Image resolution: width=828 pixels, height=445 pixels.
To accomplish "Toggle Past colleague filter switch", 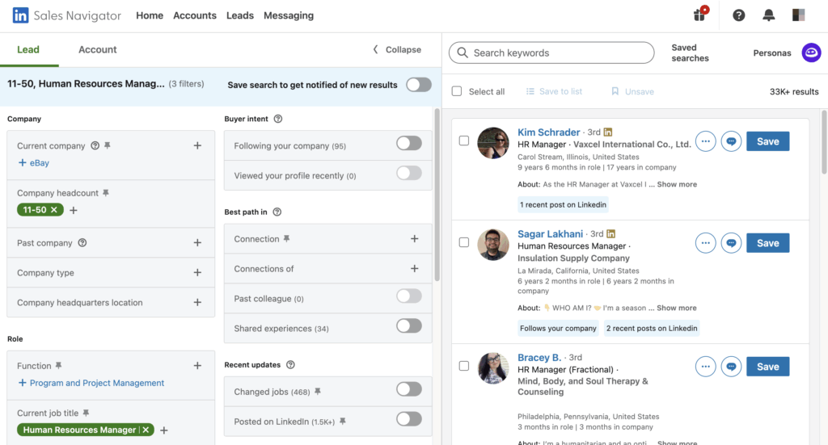I will click(409, 296).
